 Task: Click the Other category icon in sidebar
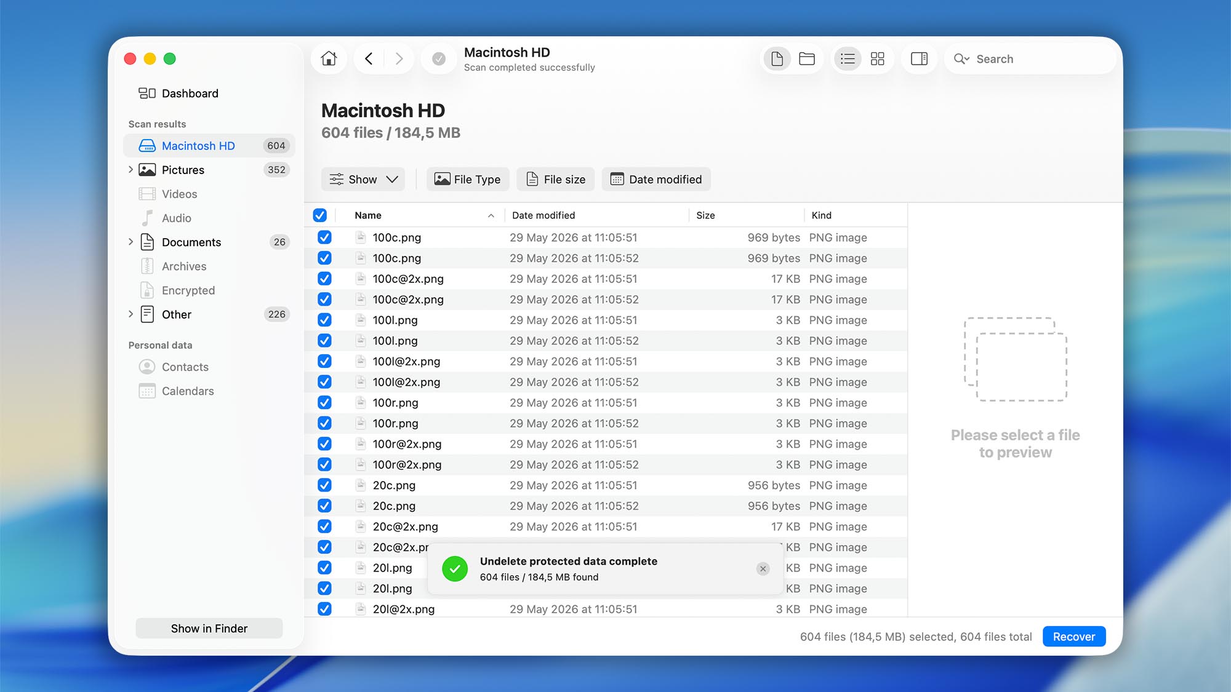click(x=147, y=314)
